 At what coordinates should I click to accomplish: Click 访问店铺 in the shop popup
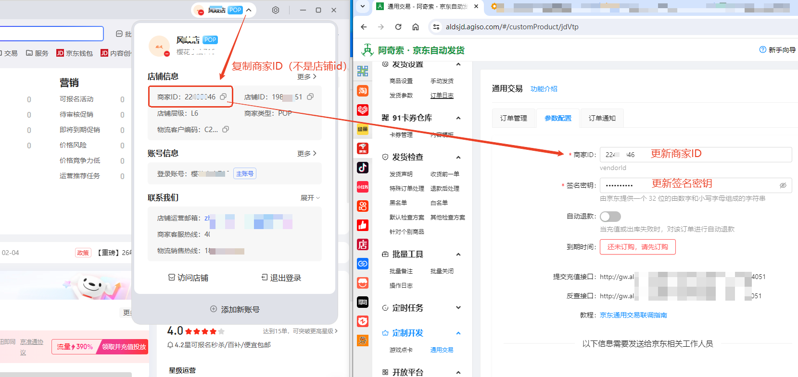(188, 278)
